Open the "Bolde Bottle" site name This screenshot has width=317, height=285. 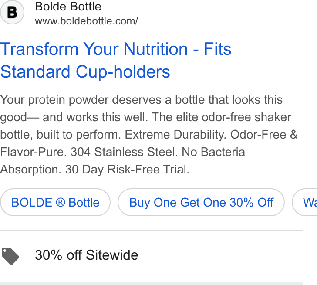tap(68, 7)
